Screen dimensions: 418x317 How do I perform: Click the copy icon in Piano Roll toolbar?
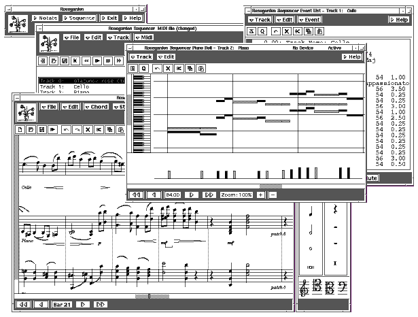[x=190, y=69]
